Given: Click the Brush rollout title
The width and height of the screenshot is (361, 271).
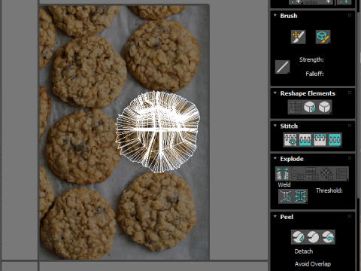Looking at the screenshot, I should click(289, 16).
